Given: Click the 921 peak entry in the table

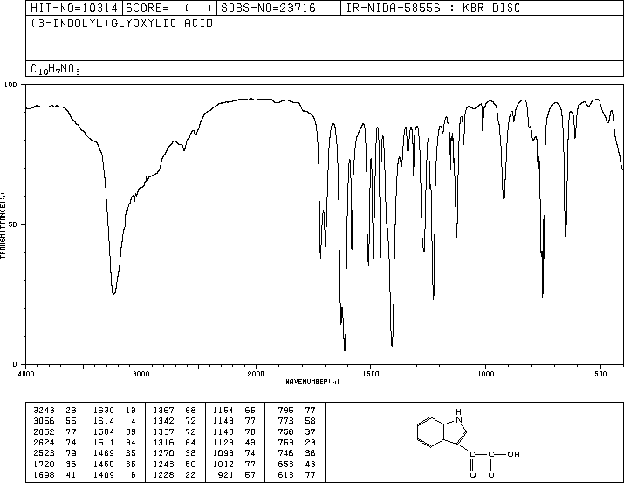Looking at the screenshot, I should pos(226,474).
